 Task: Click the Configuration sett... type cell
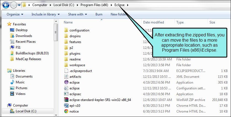[191, 88]
